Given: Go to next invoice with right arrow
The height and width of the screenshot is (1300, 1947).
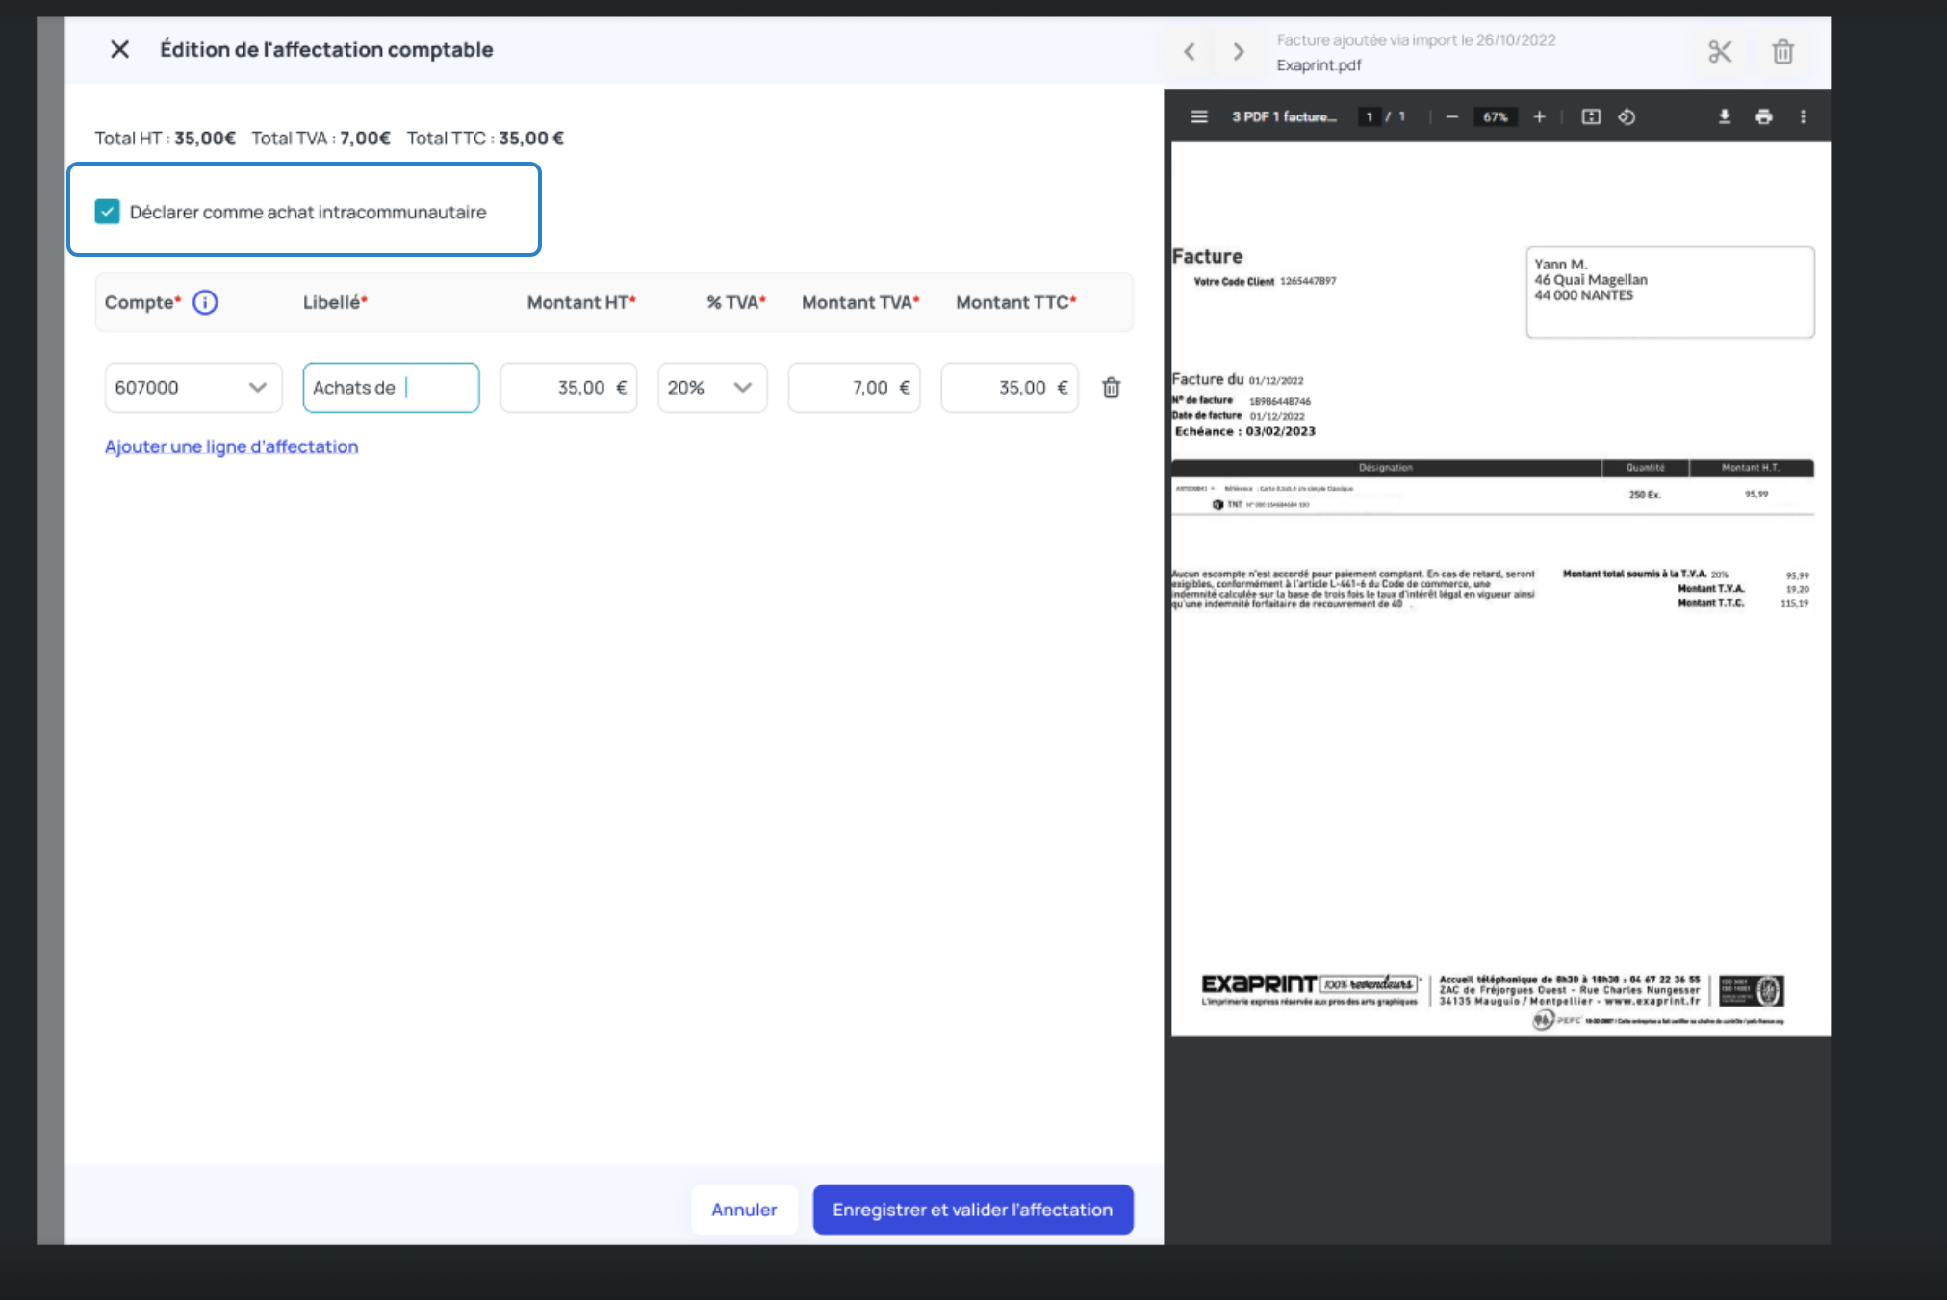Looking at the screenshot, I should pyautogui.click(x=1239, y=51).
